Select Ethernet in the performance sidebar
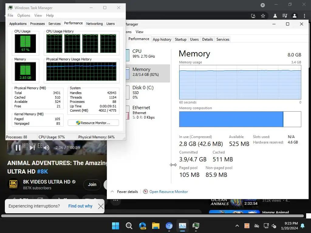311x233 pixels. (148, 112)
